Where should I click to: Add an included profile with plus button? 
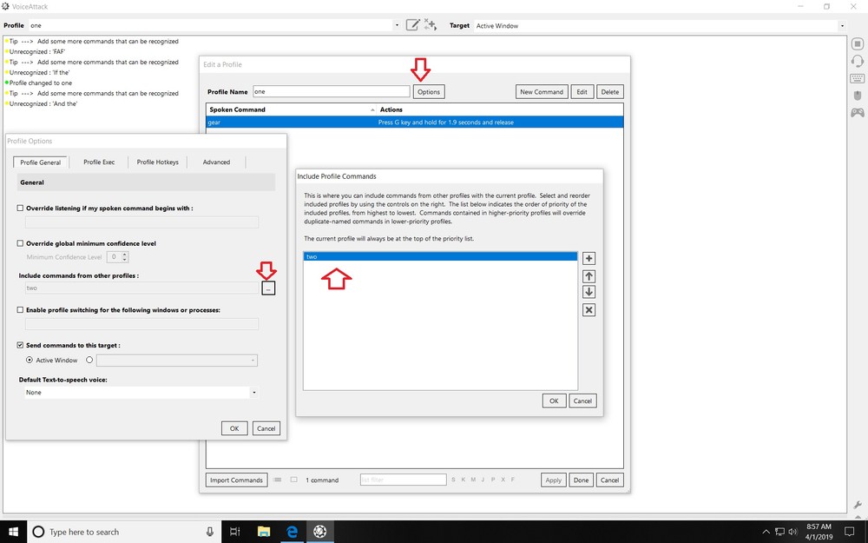(589, 258)
